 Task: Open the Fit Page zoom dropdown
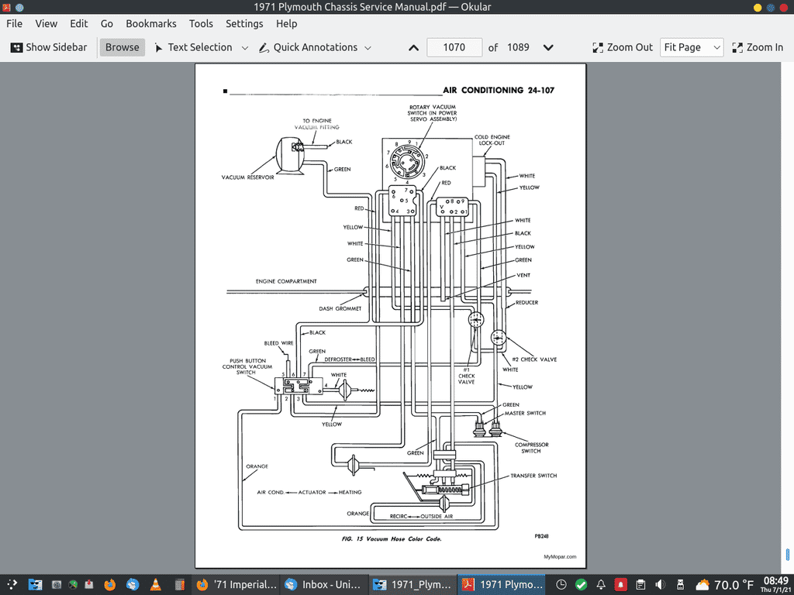[691, 47]
